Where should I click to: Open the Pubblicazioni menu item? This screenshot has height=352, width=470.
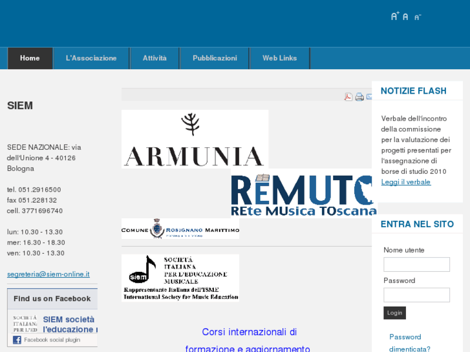coord(215,58)
